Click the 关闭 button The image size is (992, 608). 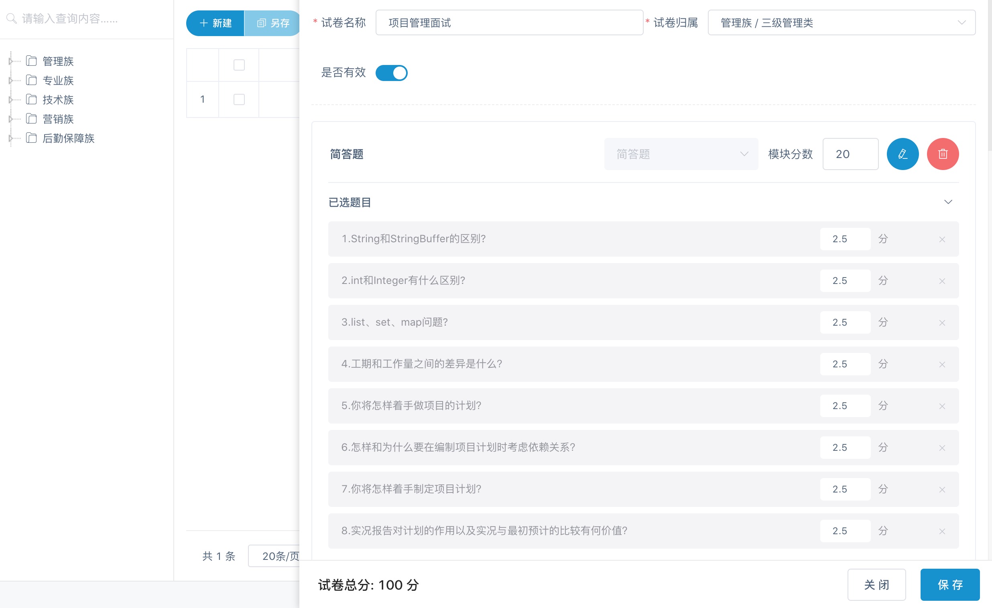(876, 584)
